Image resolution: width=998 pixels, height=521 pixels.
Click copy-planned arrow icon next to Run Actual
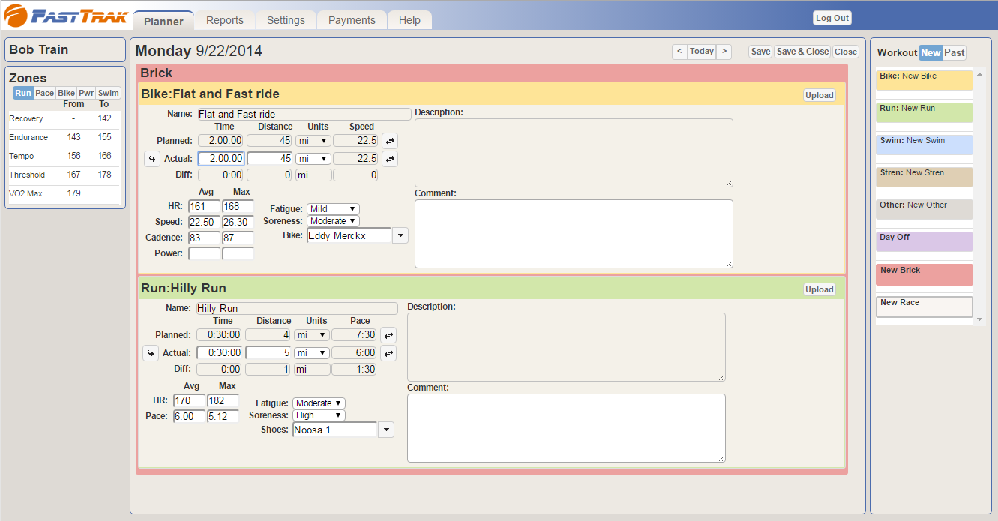pos(150,353)
